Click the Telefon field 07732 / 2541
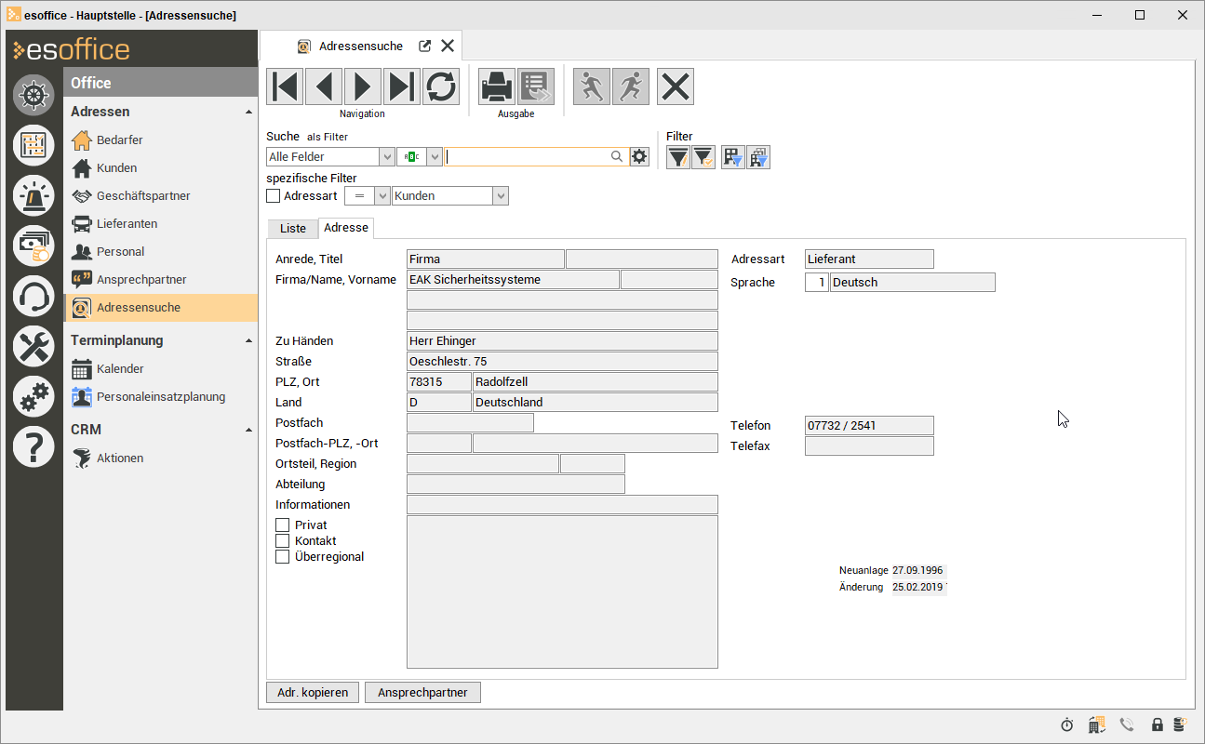This screenshot has width=1205, height=744. tap(869, 426)
